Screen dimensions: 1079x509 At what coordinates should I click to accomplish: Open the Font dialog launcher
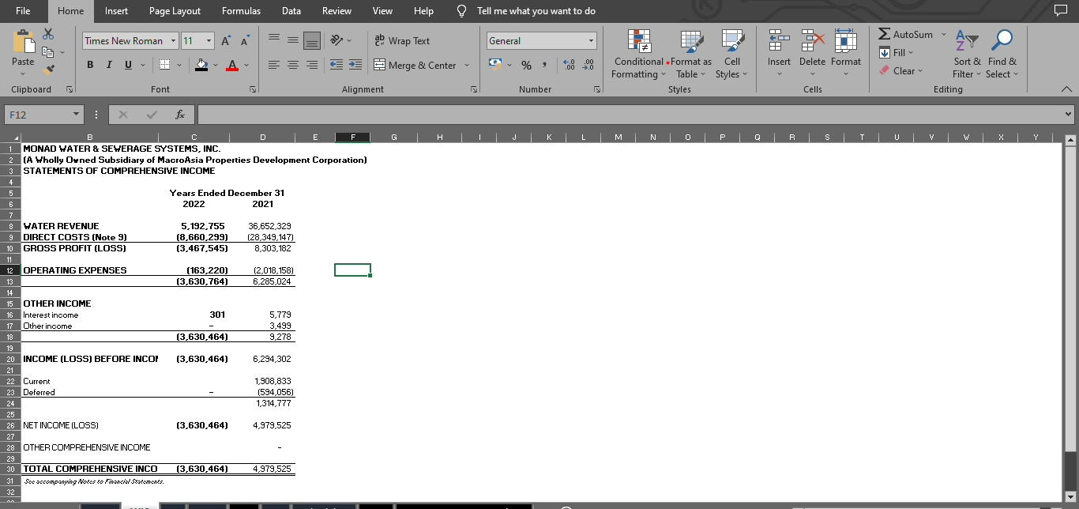[x=253, y=90]
